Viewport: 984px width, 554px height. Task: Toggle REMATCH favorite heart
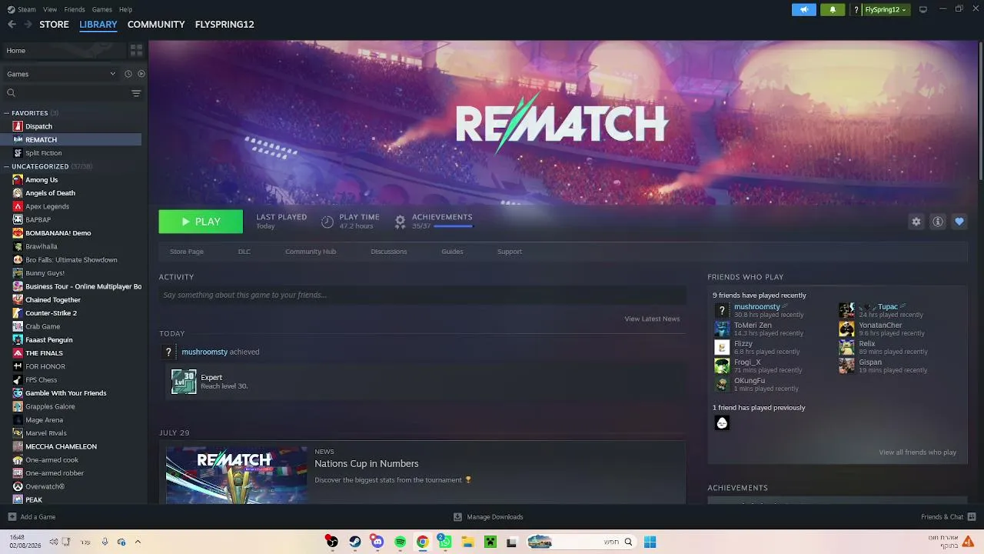coord(959,222)
